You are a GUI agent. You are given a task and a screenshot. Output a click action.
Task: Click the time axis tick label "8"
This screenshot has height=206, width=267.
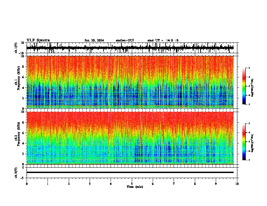click(x=195, y=184)
